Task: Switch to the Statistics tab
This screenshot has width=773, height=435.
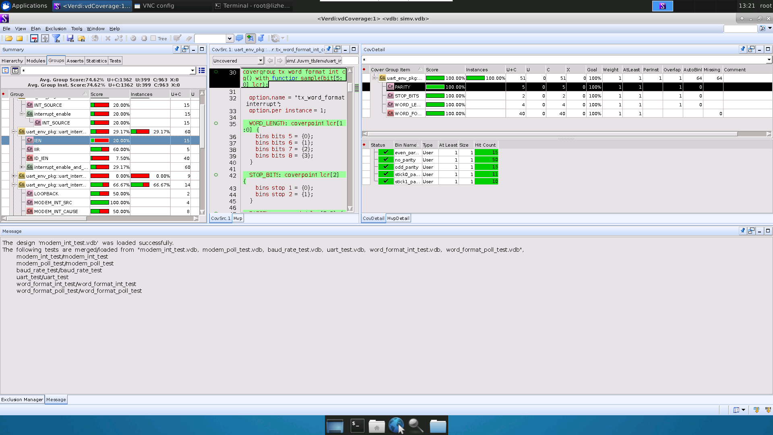Action: (97, 61)
